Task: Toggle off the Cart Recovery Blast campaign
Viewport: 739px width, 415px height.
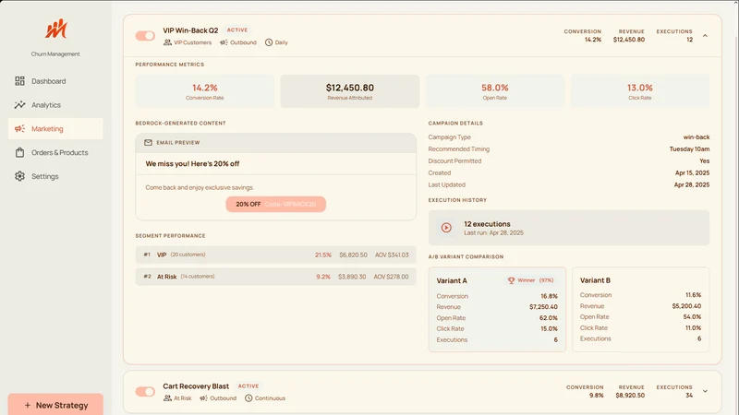Action: tap(145, 391)
